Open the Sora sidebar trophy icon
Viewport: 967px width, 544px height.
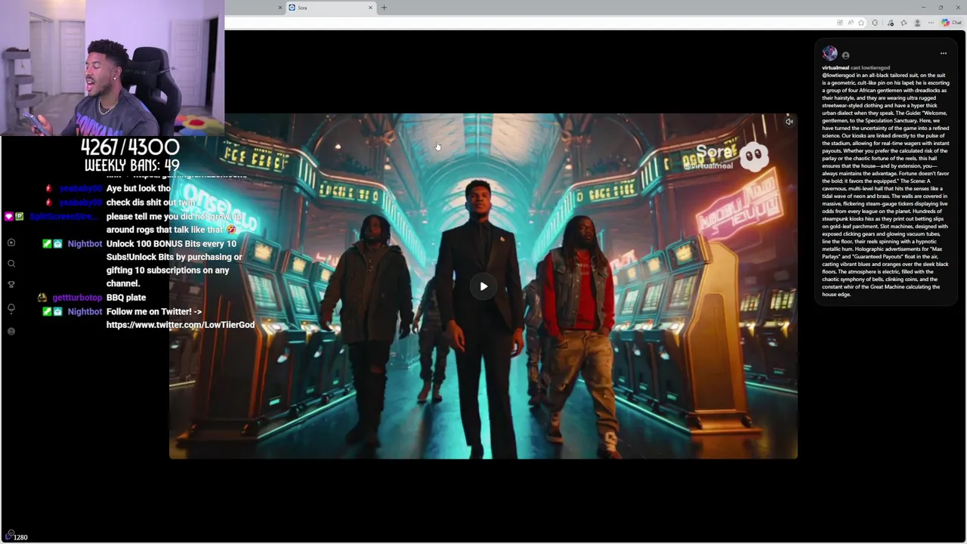click(x=11, y=285)
